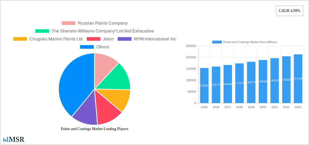Click the RPM International purple swatch
Screen dimensions: 309x145
[124, 39]
